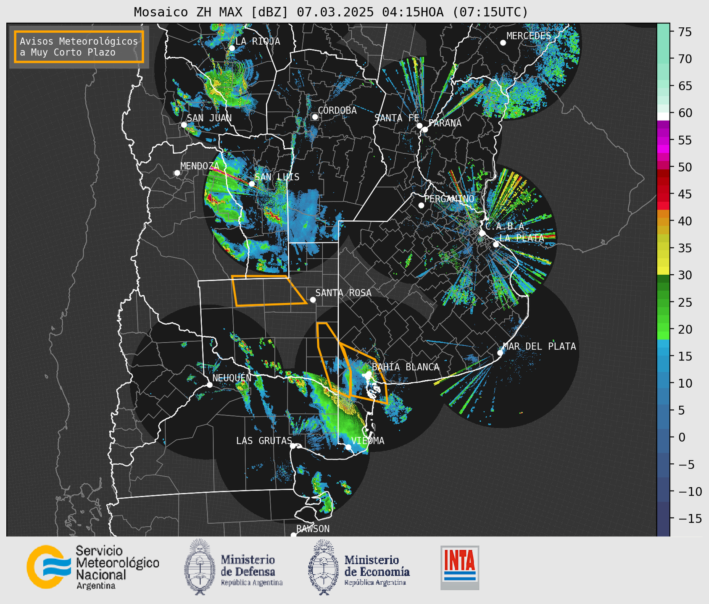Click the orange 40 dBZ colorbar band
This screenshot has width=709, height=604.
coord(663,221)
